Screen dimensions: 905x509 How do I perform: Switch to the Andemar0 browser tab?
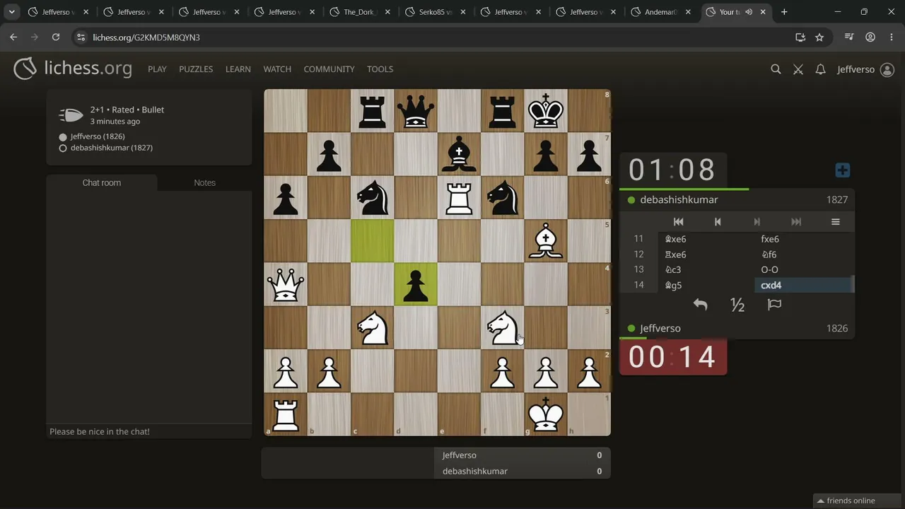click(662, 12)
